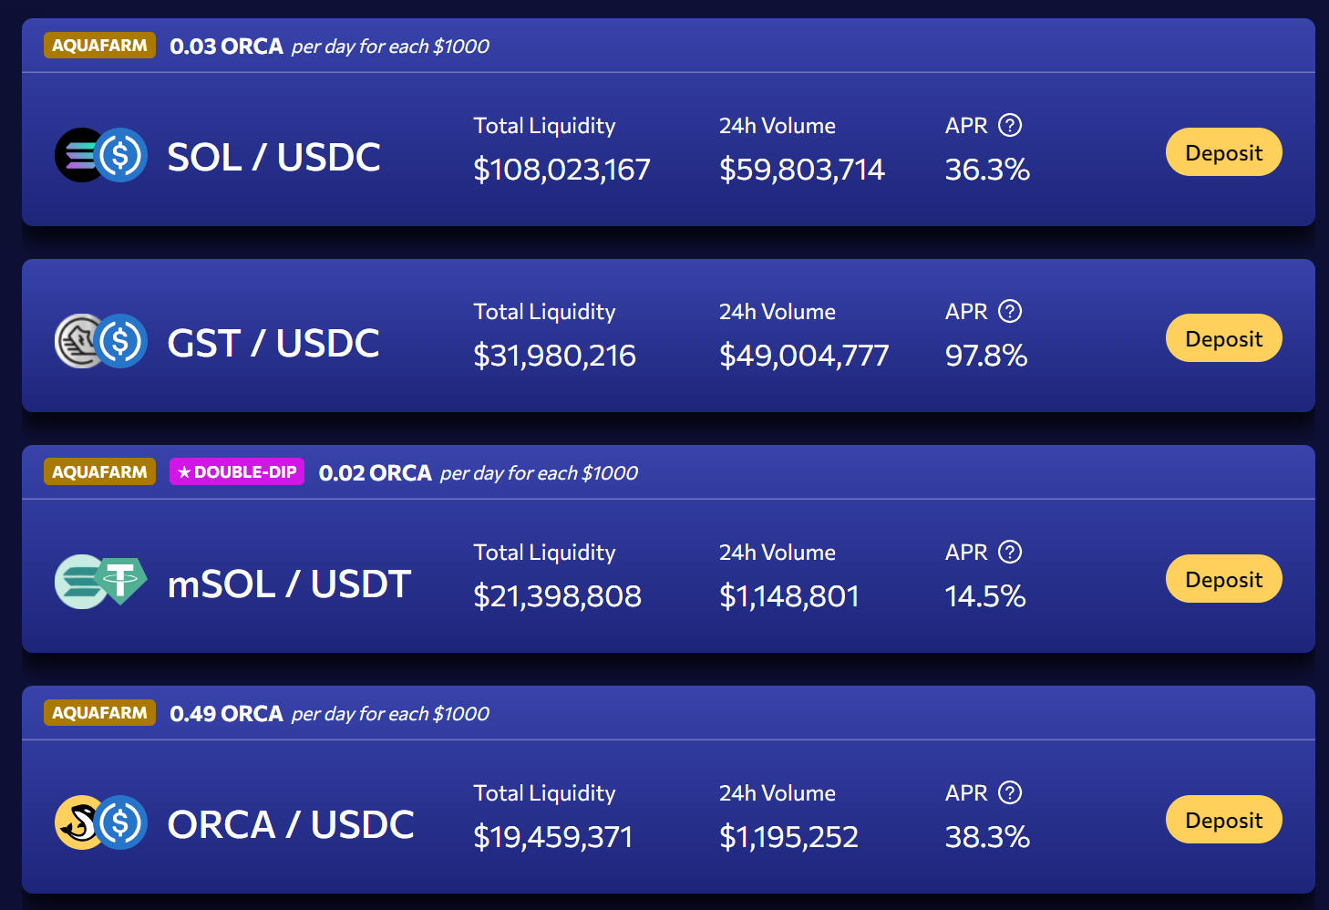Click the AQUAFARM badge above mSOL / USDT

click(99, 472)
